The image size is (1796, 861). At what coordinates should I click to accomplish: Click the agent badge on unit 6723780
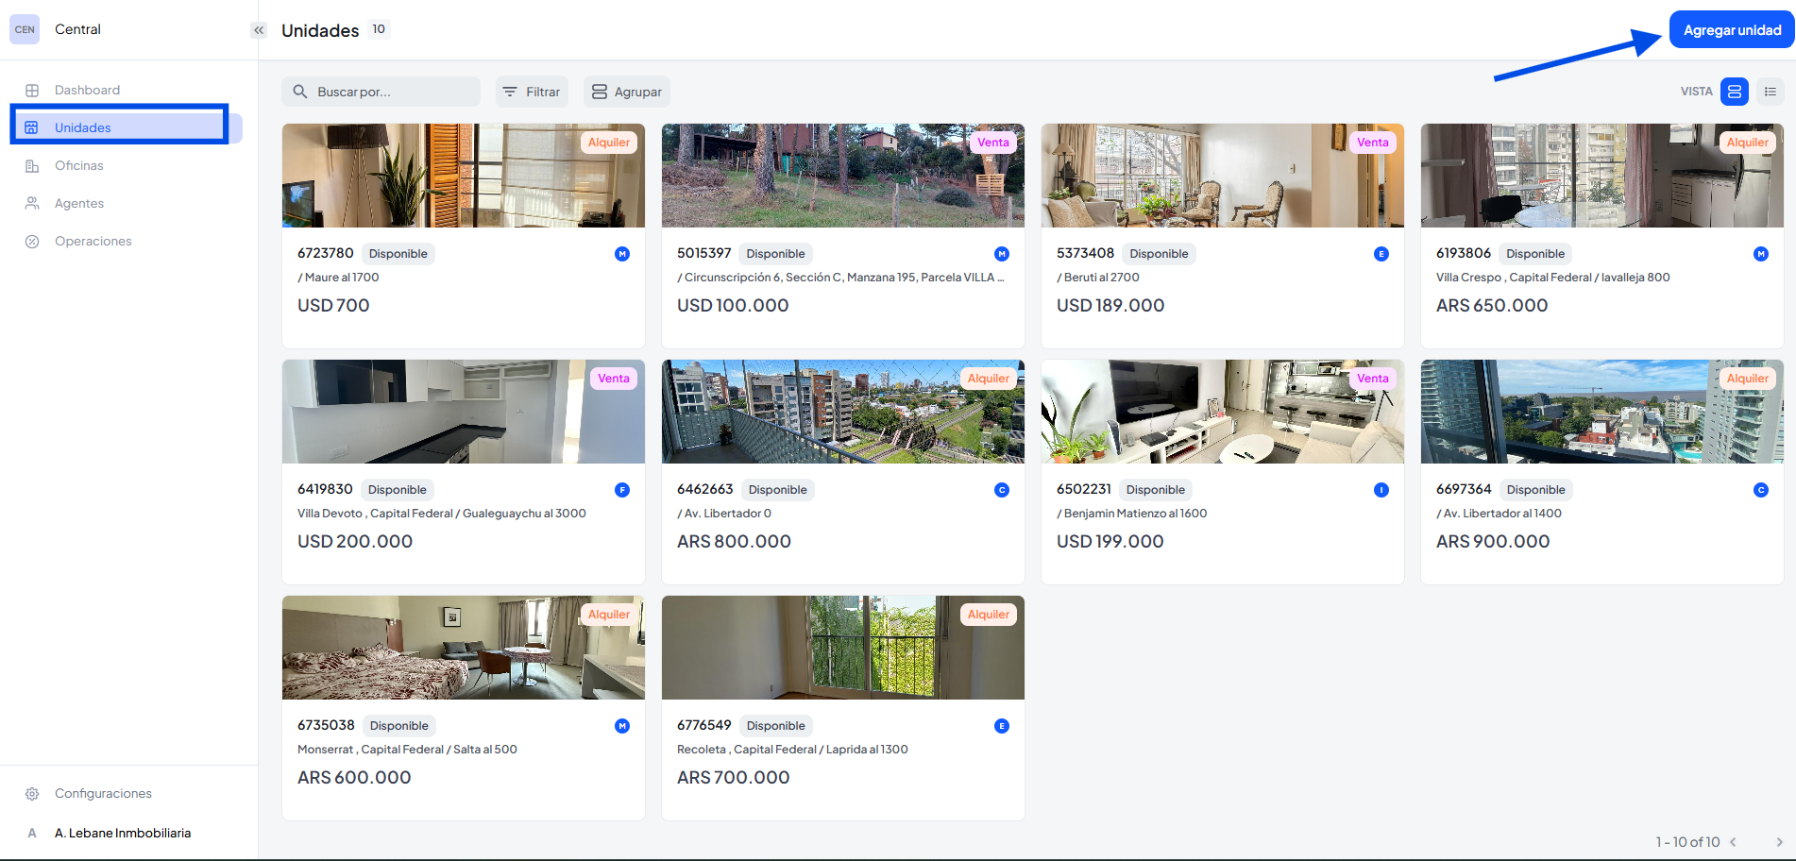(x=622, y=254)
